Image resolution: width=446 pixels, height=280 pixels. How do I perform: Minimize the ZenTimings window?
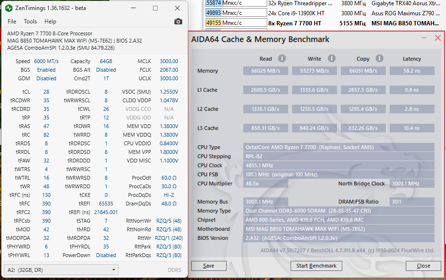[133, 8]
